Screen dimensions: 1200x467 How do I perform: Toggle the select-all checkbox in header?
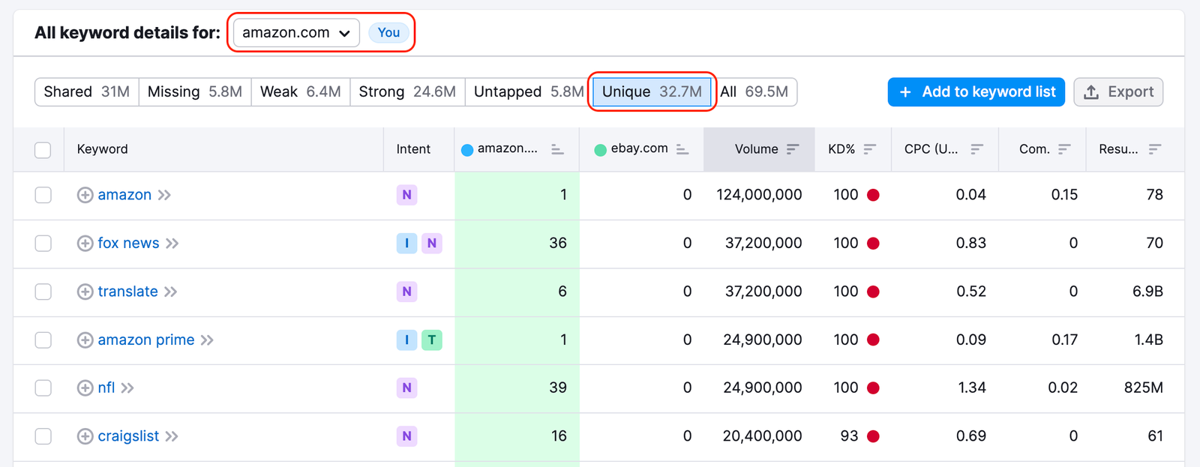click(x=43, y=150)
